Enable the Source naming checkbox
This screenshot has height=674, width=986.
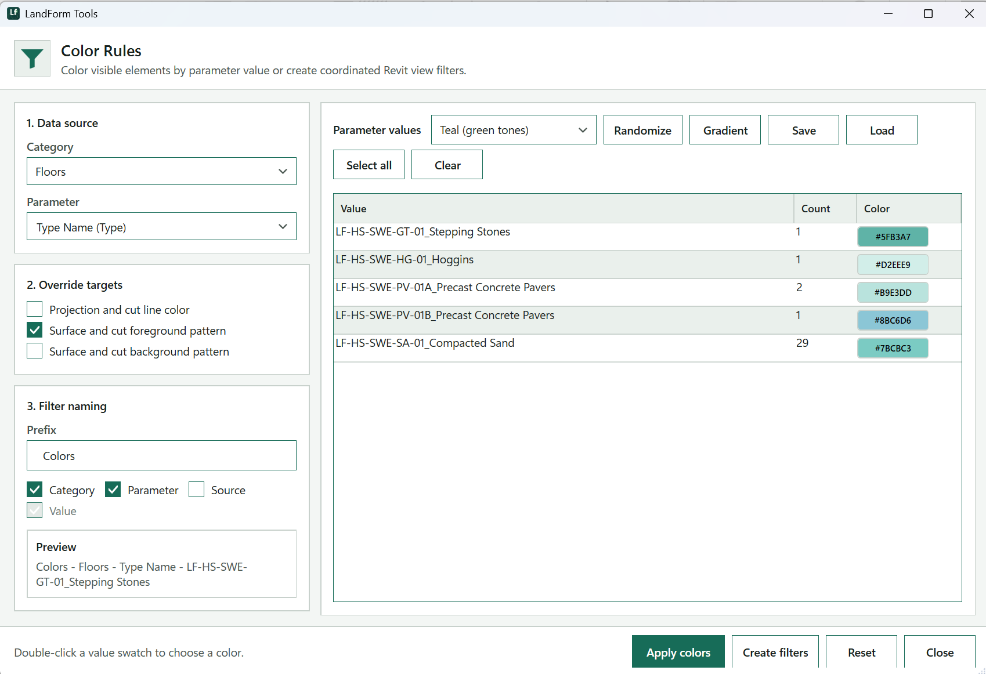[x=197, y=490]
